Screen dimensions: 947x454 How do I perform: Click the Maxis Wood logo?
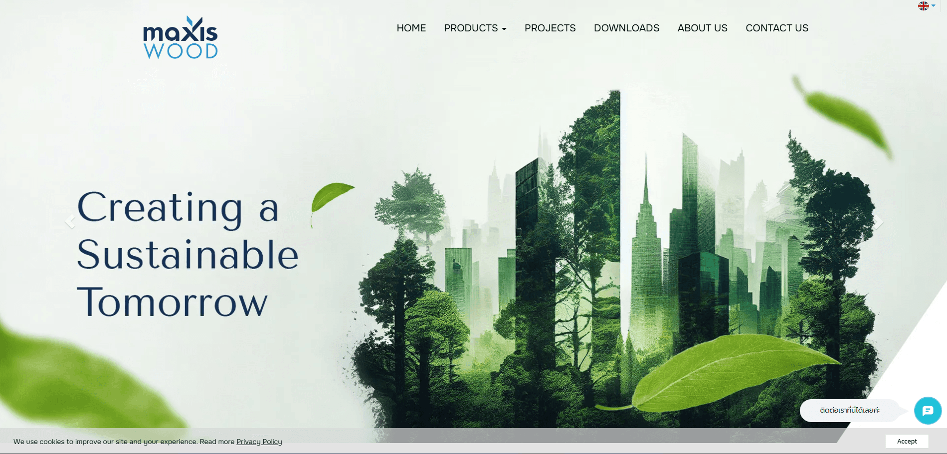(x=181, y=38)
